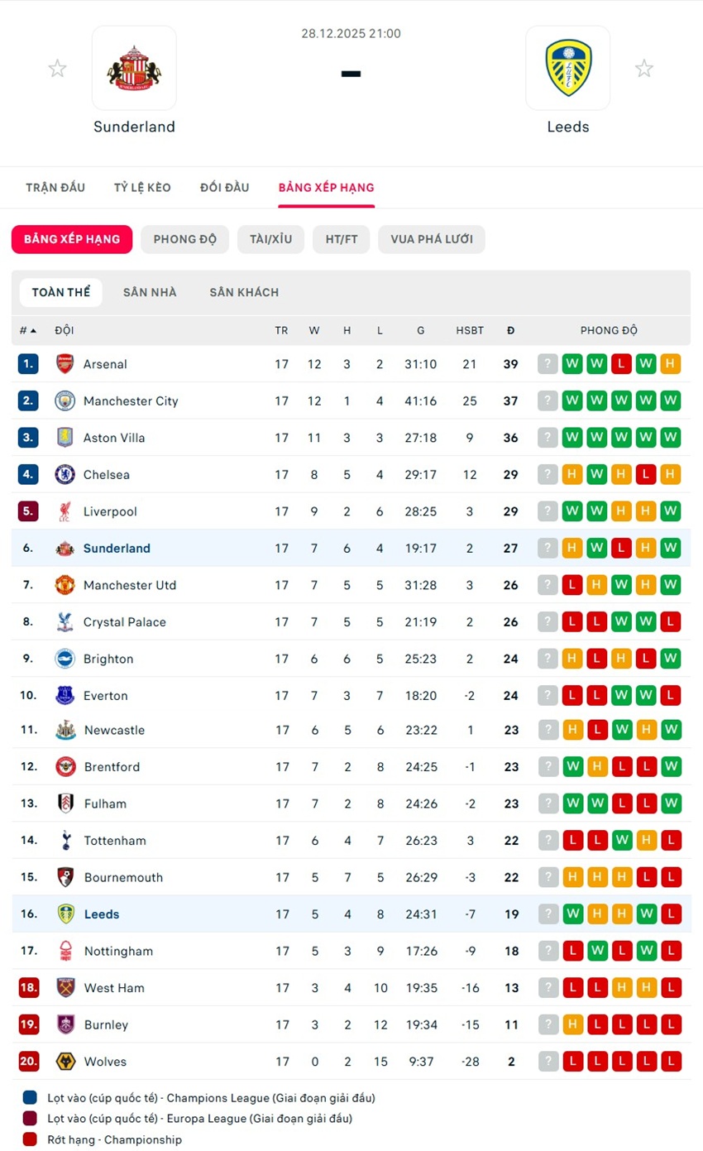Click the Tottenham crest in the table

point(65,841)
